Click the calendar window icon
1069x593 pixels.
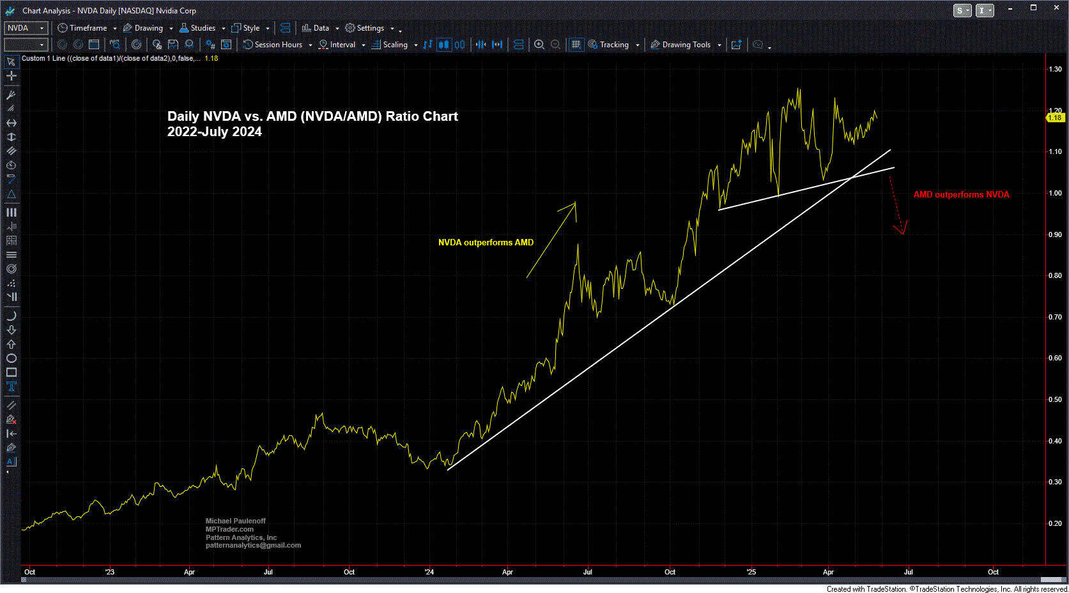tap(94, 45)
